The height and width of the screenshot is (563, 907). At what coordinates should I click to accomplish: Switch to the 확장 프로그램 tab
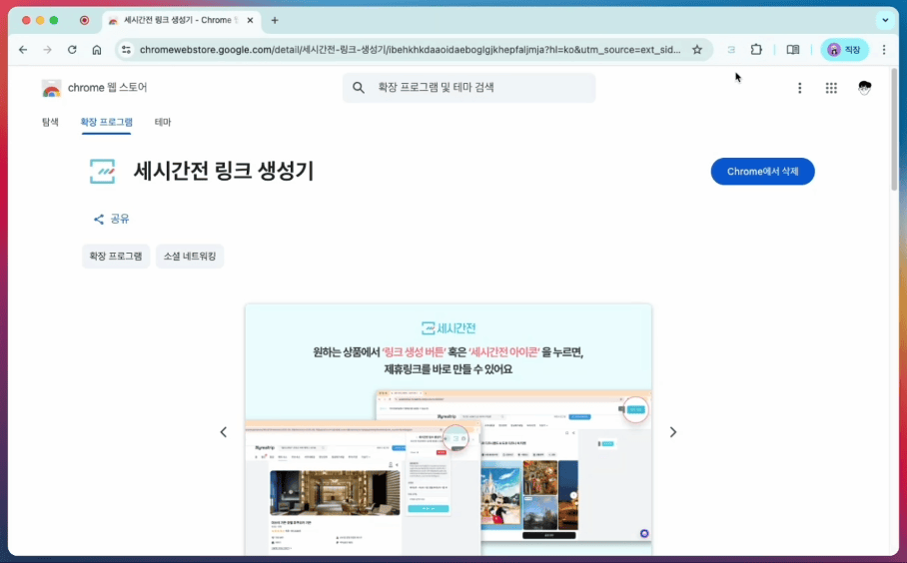click(x=107, y=122)
